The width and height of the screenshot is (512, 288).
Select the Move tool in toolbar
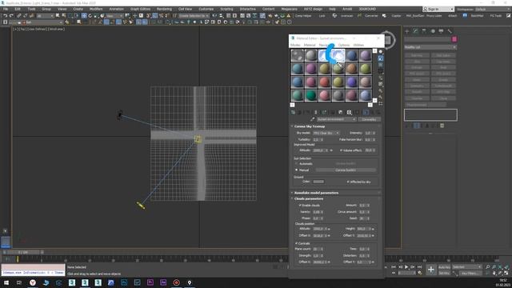84,16
